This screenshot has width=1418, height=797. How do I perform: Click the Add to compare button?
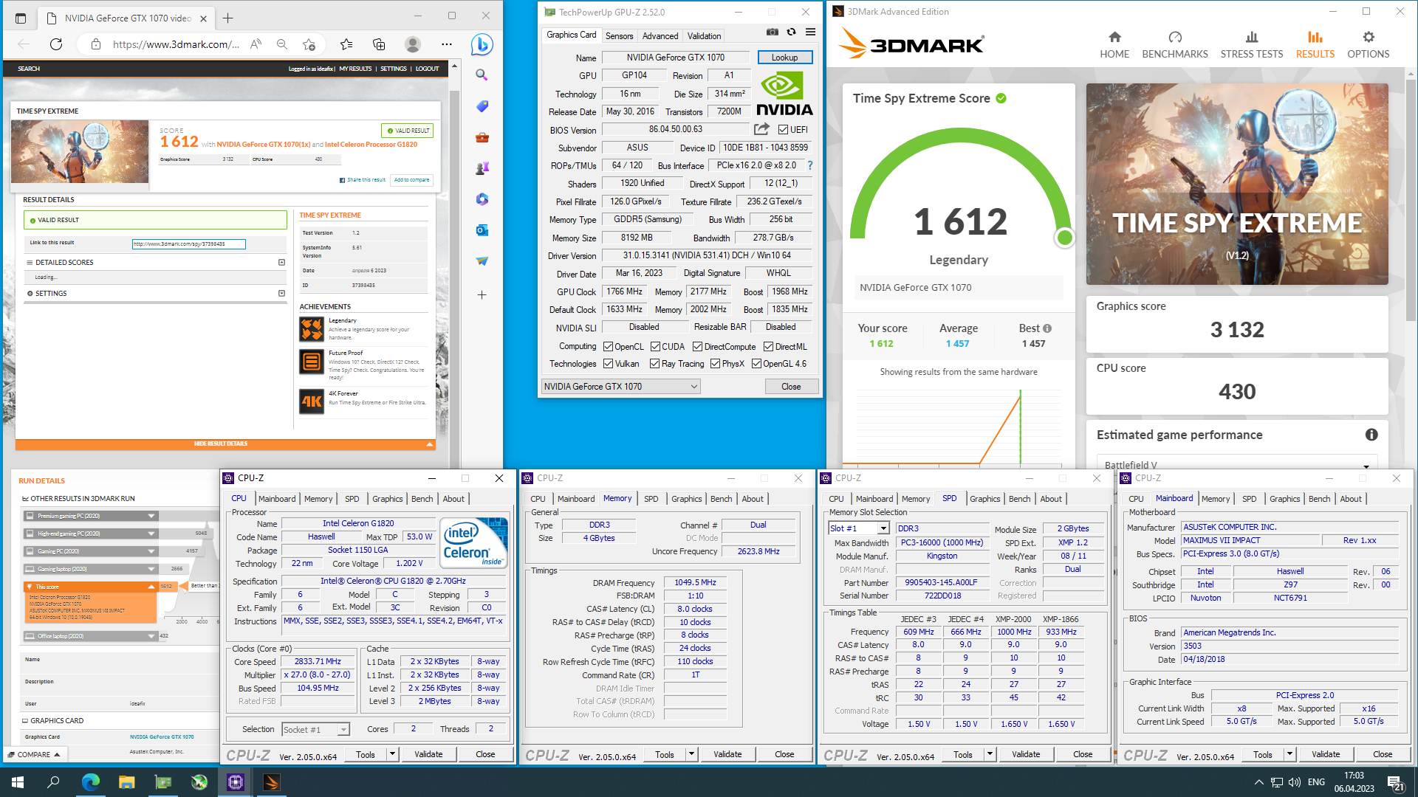coord(411,179)
